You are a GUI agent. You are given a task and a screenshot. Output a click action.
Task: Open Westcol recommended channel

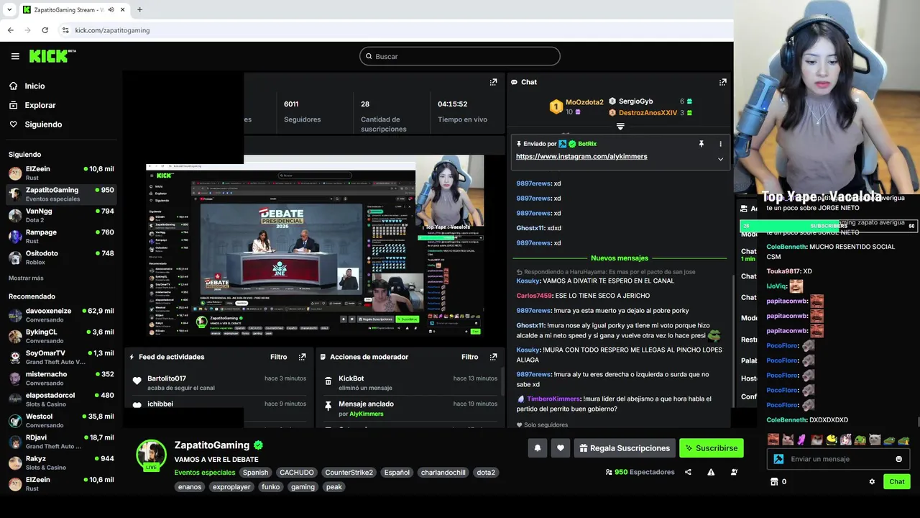pos(61,420)
